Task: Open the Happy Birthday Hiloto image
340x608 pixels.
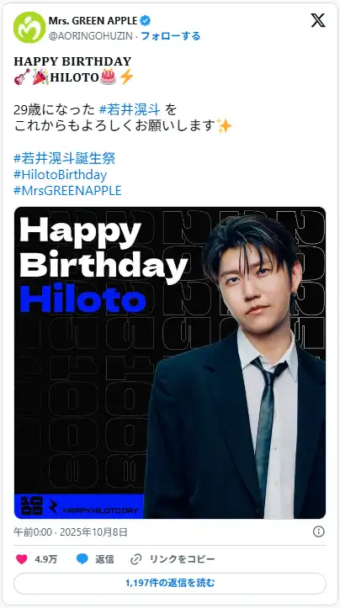Action: click(170, 362)
